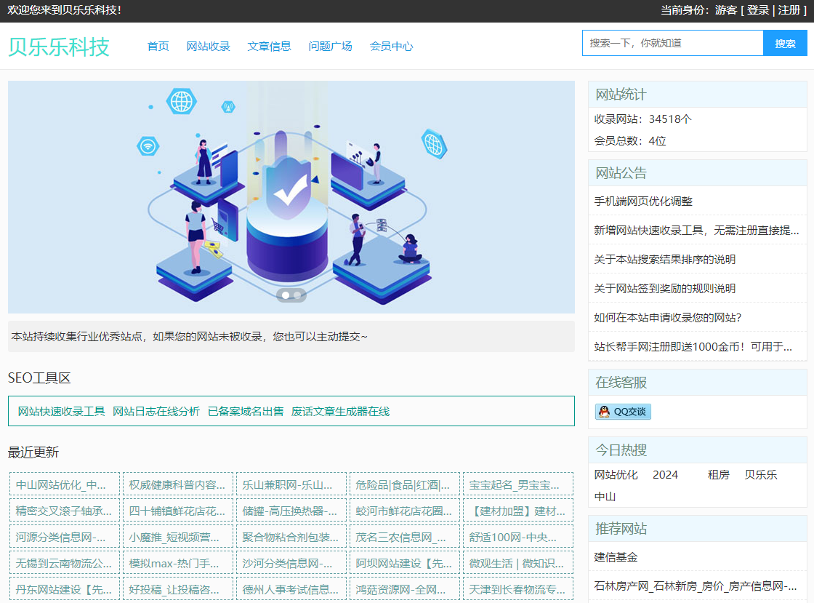Viewport: 814px width, 603px height.
Task: Open 会员中心 from navigation
Action: (392, 47)
